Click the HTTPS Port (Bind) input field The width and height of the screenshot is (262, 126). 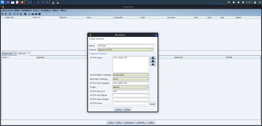pos(131,95)
